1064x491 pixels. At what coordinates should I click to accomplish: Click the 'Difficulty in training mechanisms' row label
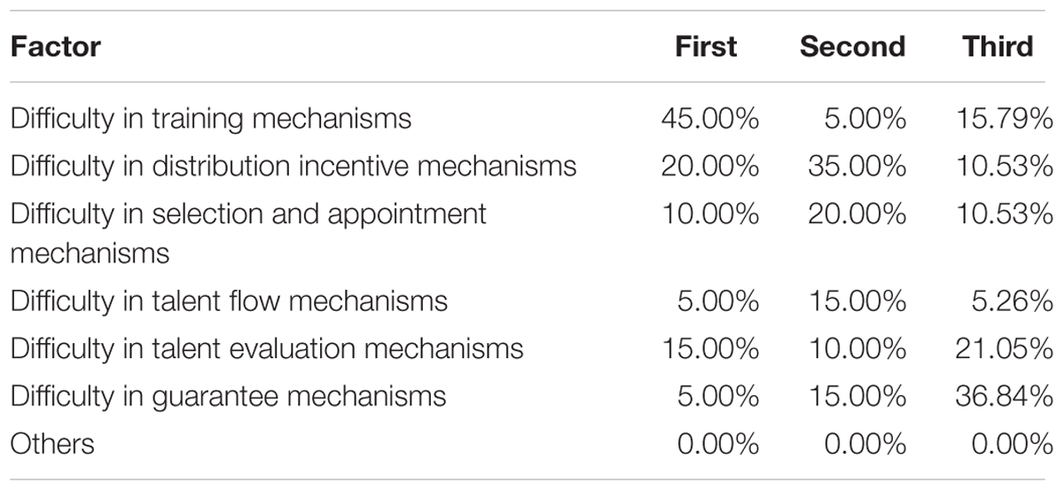[x=211, y=119]
